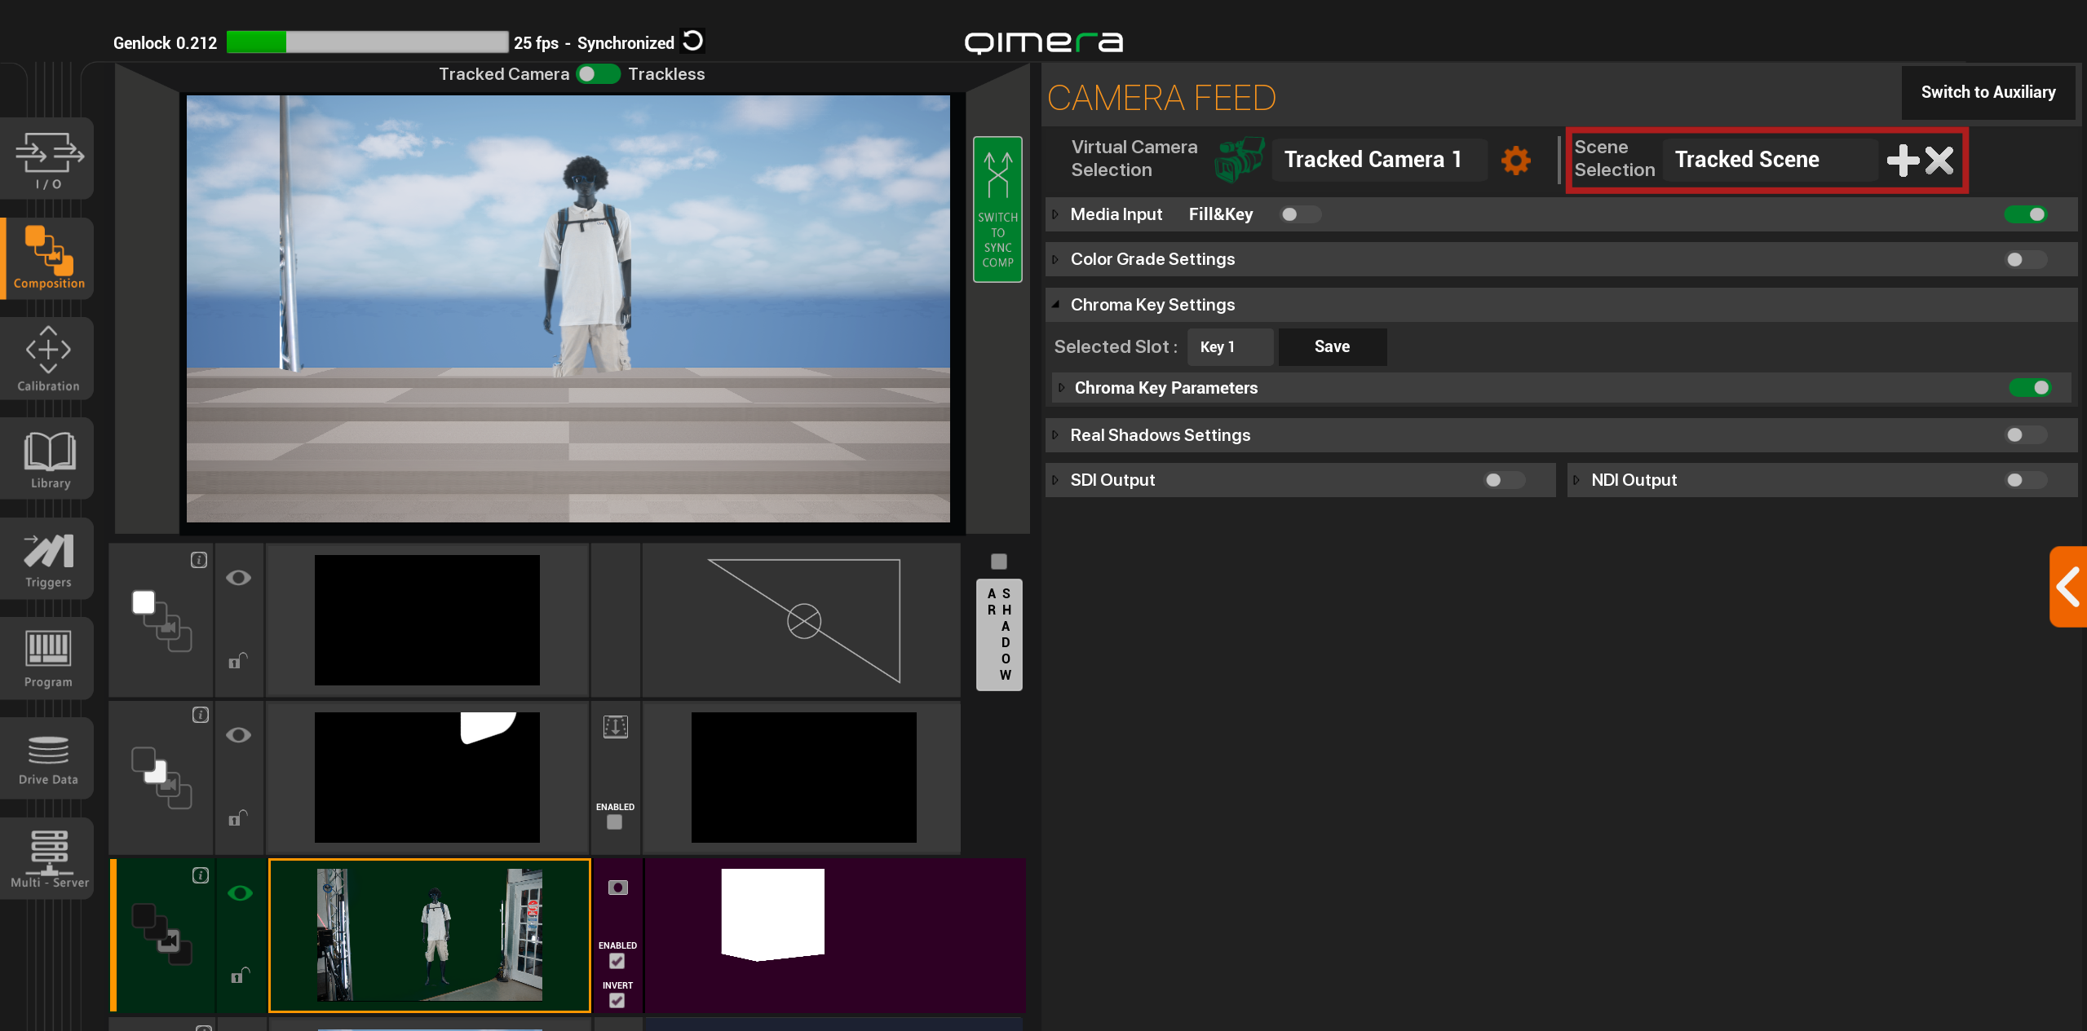The height and width of the screenshot is (1031, 2087).
Task: Open the Triggers panel
Action: click(48, 559)
